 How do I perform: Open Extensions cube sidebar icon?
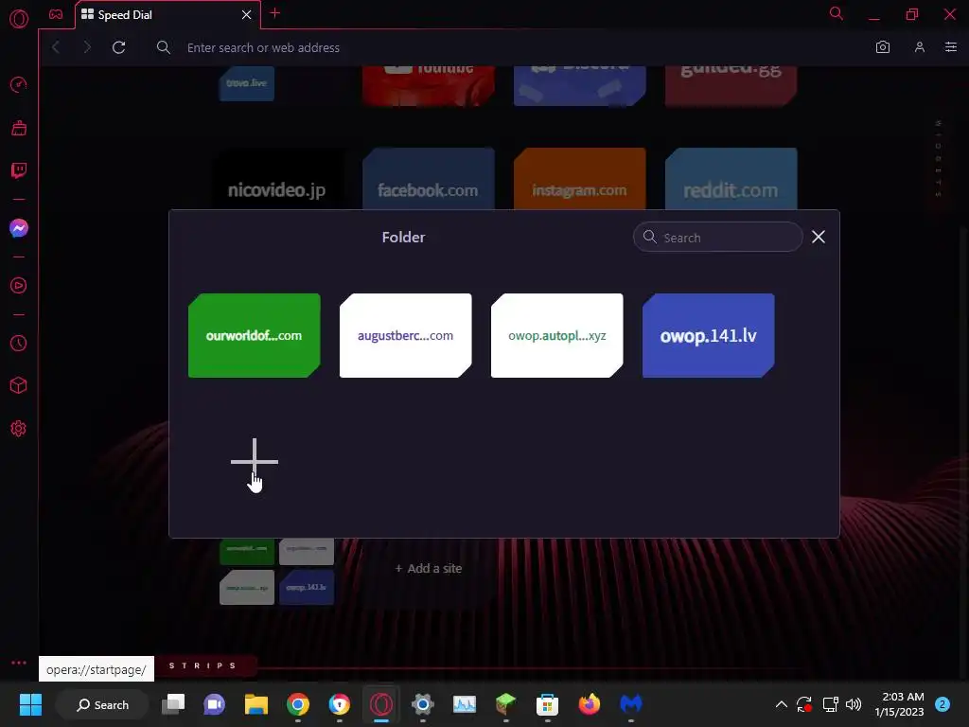(19, 386)
